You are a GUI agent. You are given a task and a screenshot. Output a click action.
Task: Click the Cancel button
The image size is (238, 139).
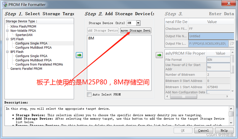pyautogui.click(x=203, y=131)
